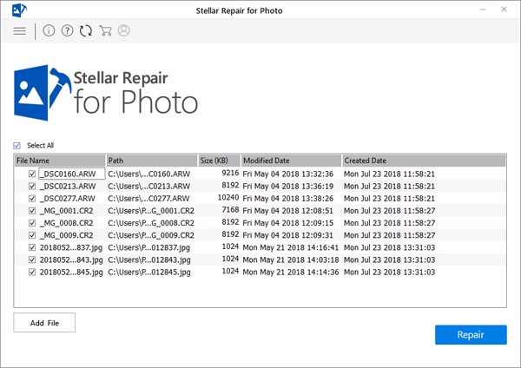The height and width of the screenshot is (368, 521).
Task: Click path C:\Users\...C0160.ARW
Action: click(148, 174)
